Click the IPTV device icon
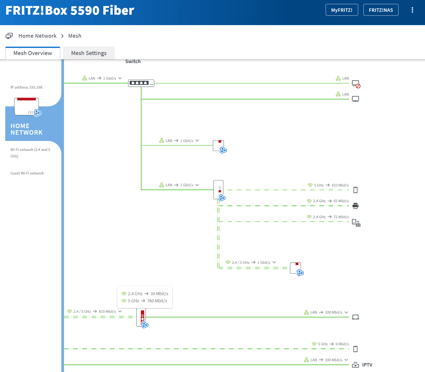This screenshot has width=425, height=372. point(356,365)
